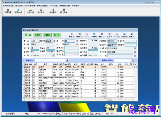Click the 帮助 (help) icon
The width and height of the screenshot is (161, 119).
click(124, 35)
